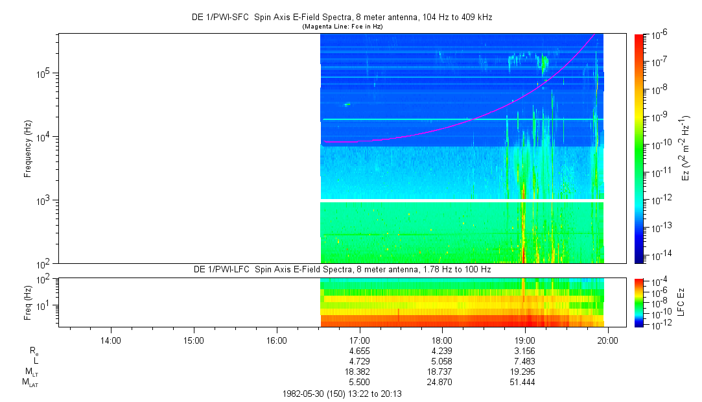
Task: Select the Frequency (Hz) y-axis label
Action: [28, 148]
